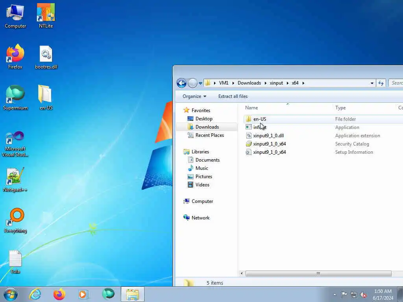Image resolution: width=403 pixels, height=302 pixels.
Task: Click Extract all files button
Action: pos(233,96)
